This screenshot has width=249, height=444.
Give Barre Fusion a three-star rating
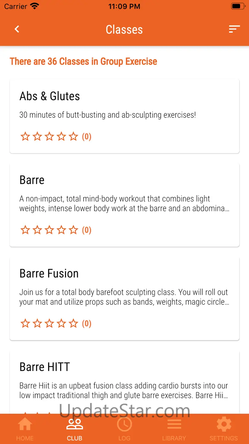(49, 324)
